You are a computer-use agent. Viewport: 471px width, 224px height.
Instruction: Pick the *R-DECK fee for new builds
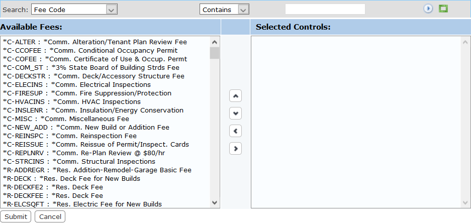pos(71,179)
